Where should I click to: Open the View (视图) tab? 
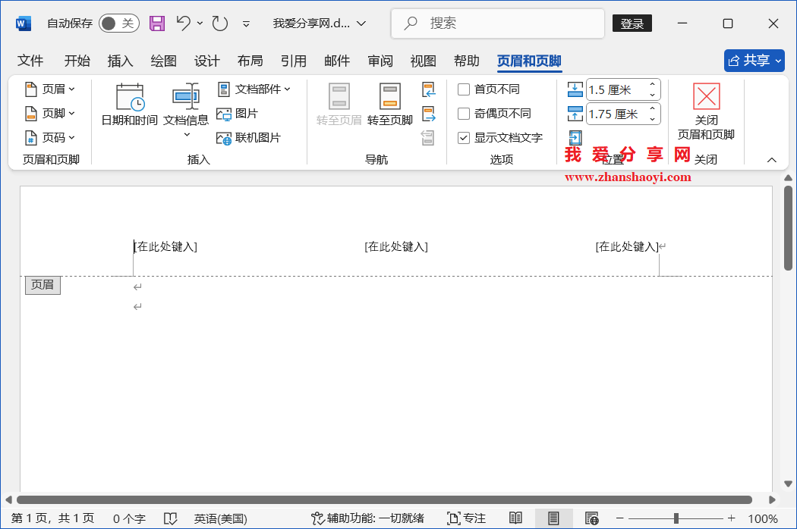pyautogui.click(x=424, y=61)
